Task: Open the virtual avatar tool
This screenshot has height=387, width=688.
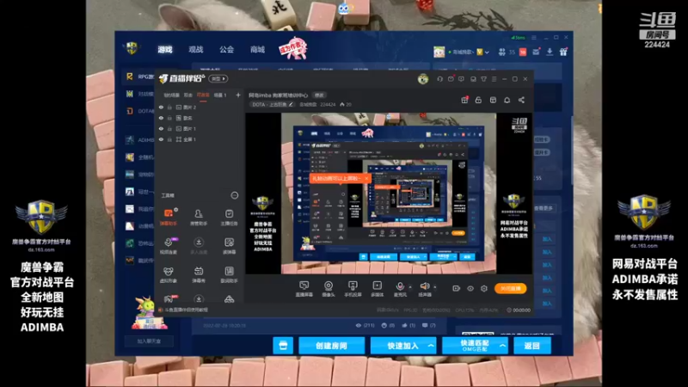Action: tap(168, 274)
